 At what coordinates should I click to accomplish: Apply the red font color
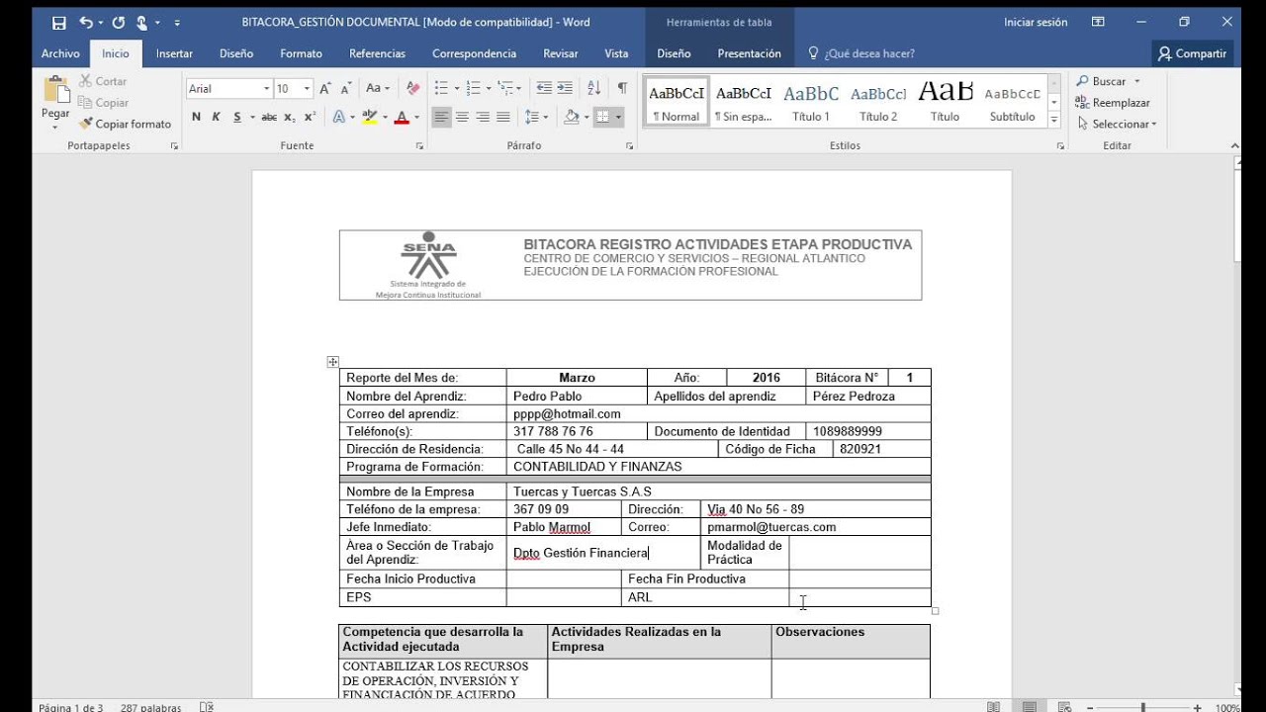402,117
